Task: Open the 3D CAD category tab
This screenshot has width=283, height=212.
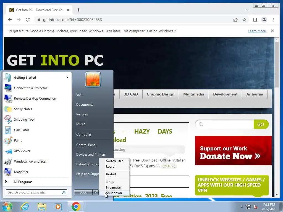Action: coord(131,94)
